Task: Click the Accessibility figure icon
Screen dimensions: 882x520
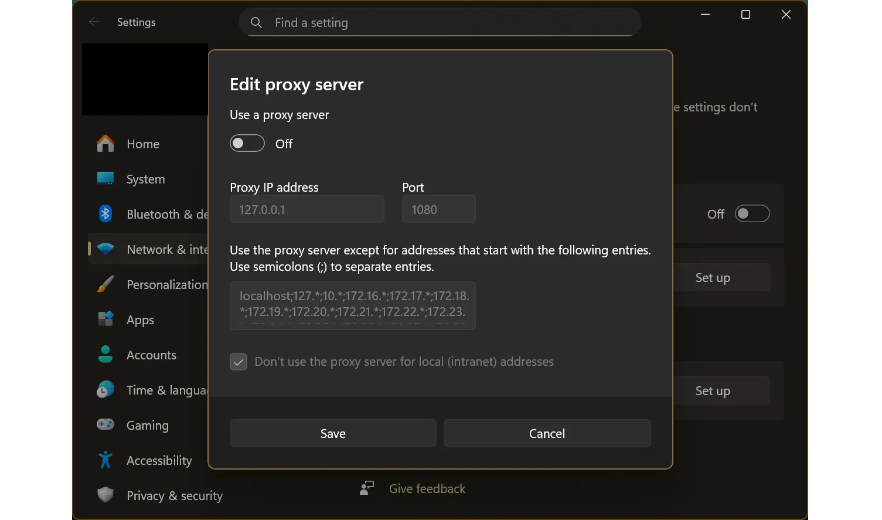Action: coord(105,460)
